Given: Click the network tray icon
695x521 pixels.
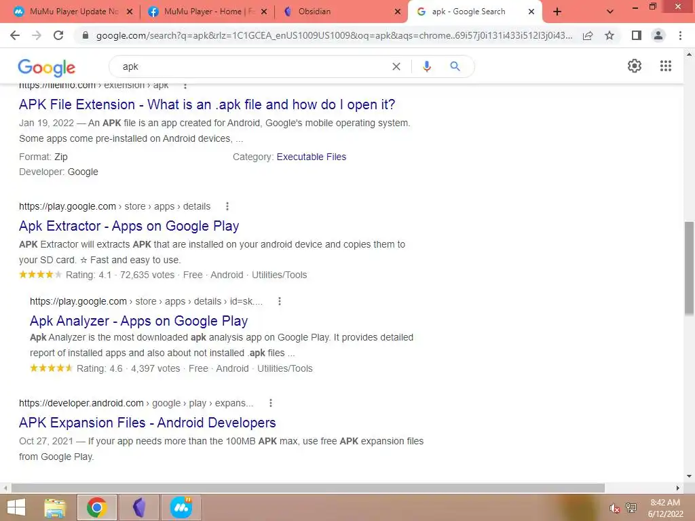Looking at the screenshot, I should tap(631, 507).
